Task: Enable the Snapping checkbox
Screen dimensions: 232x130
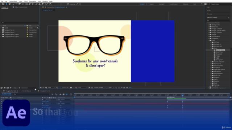Action: 68,4
